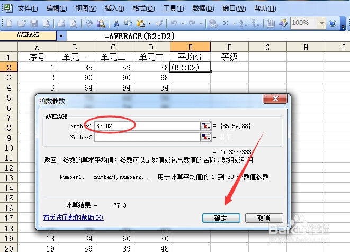Close the 函数参数 dialog with red X
350x252 pixels.
[x=275, y=98]
